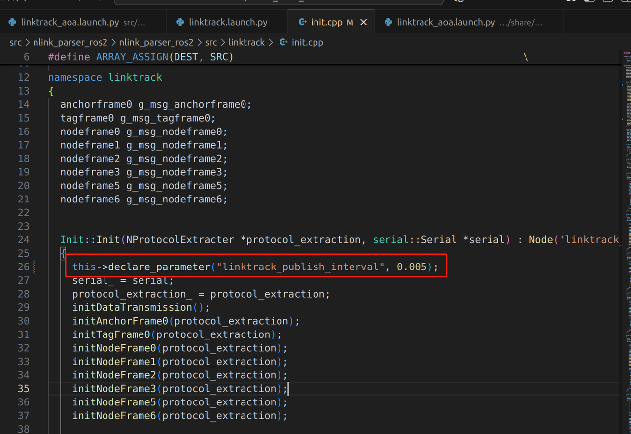Click 'nodeframe3 g_msg_nodeframe3;' declaration

coord(144,172)
